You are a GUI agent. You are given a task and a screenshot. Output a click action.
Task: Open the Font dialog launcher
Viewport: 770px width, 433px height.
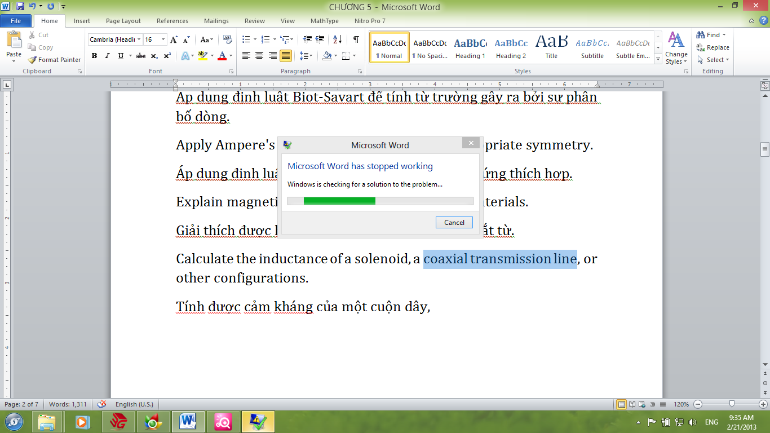click(x=232, y=72)
